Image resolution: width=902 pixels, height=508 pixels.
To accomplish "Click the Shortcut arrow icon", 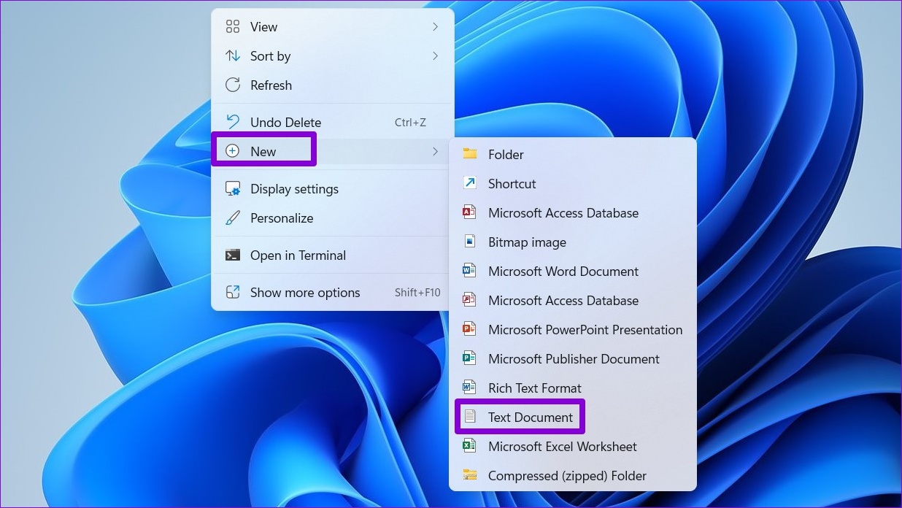I will tap(470, 183).
